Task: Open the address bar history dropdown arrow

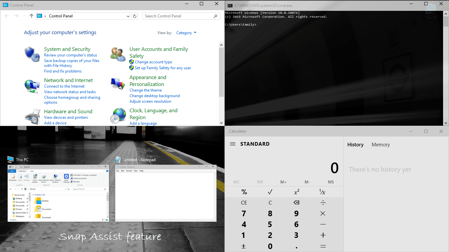Action: tap(128, 16)
